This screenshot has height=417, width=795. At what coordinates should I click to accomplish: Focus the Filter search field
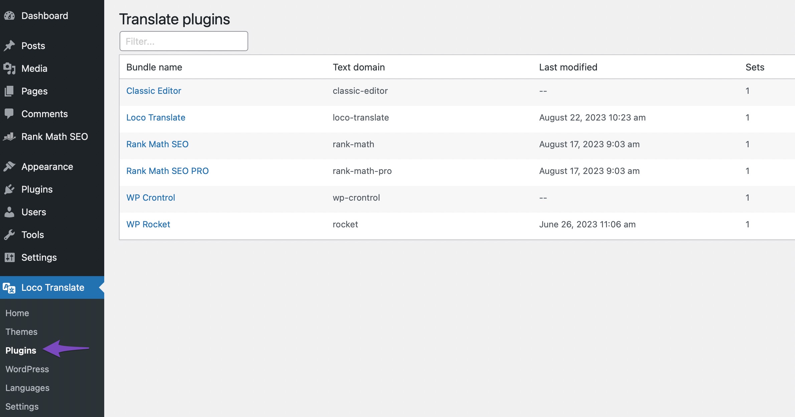[184, 41]
